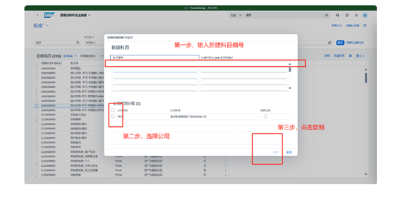Check the TK01 company code row checkbox

pyautogui.click(x=113, y=117)
